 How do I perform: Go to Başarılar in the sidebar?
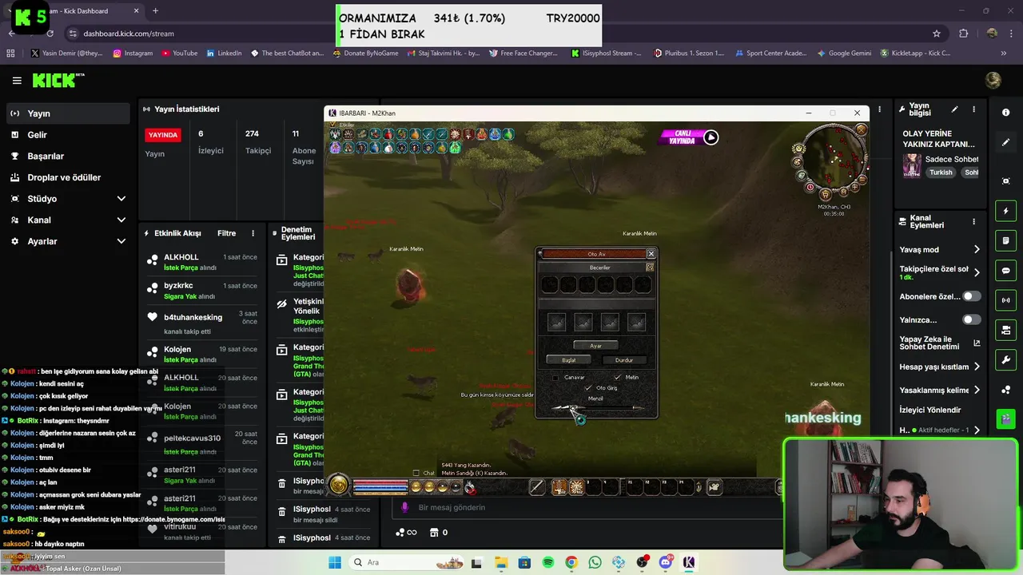[68, 156]
